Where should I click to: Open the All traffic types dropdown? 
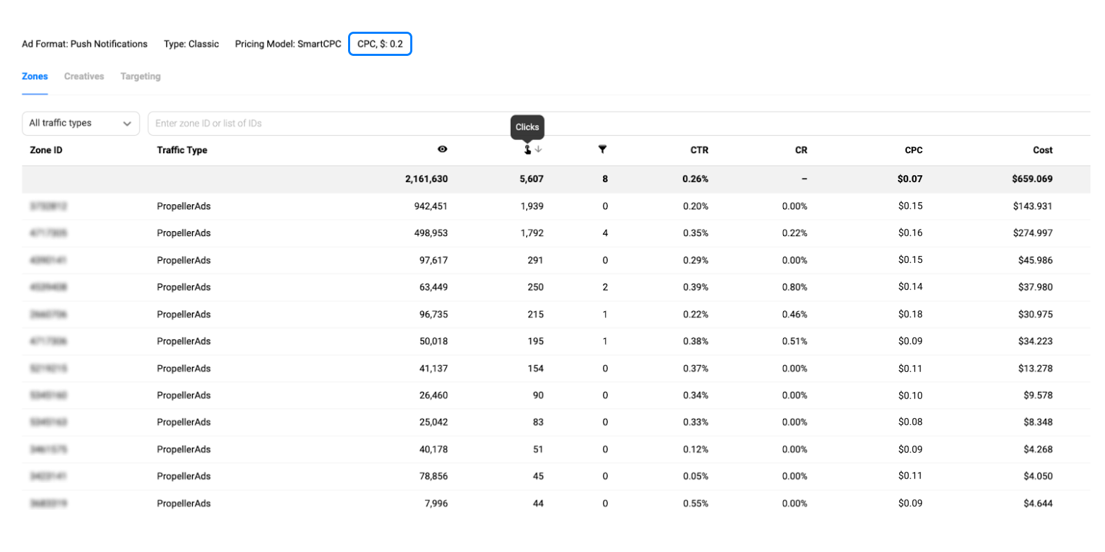(x=80, y=124)
